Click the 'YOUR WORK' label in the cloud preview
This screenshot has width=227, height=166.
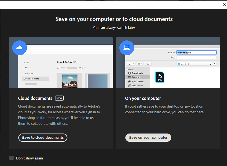click(28, 73)
